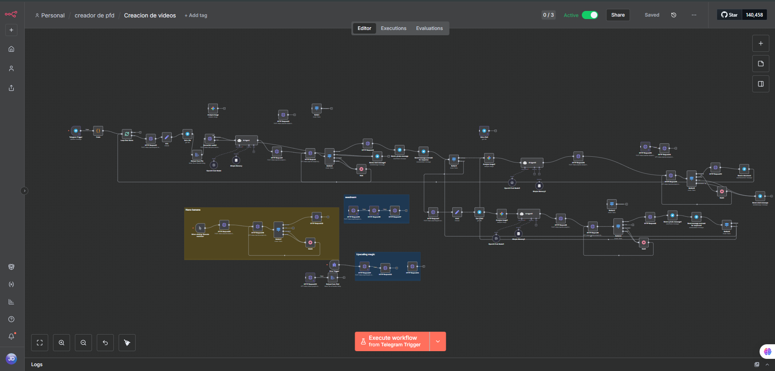Zoom in on the workflow canvas
The height and width of the screenshot is (371, 775).
62,343
